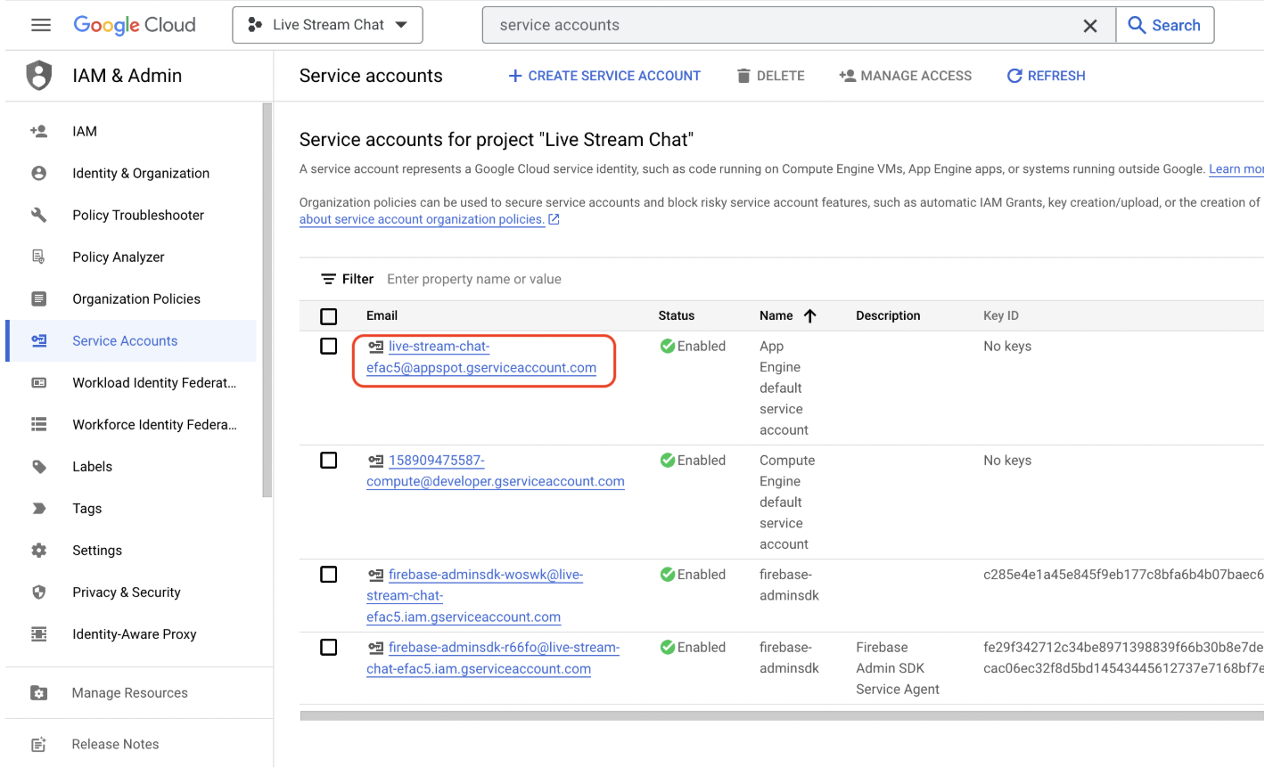Click the Policy Troubleshooter wrench icon
The height and width of the screenshot is (768, 1273).
click(39, 215)
